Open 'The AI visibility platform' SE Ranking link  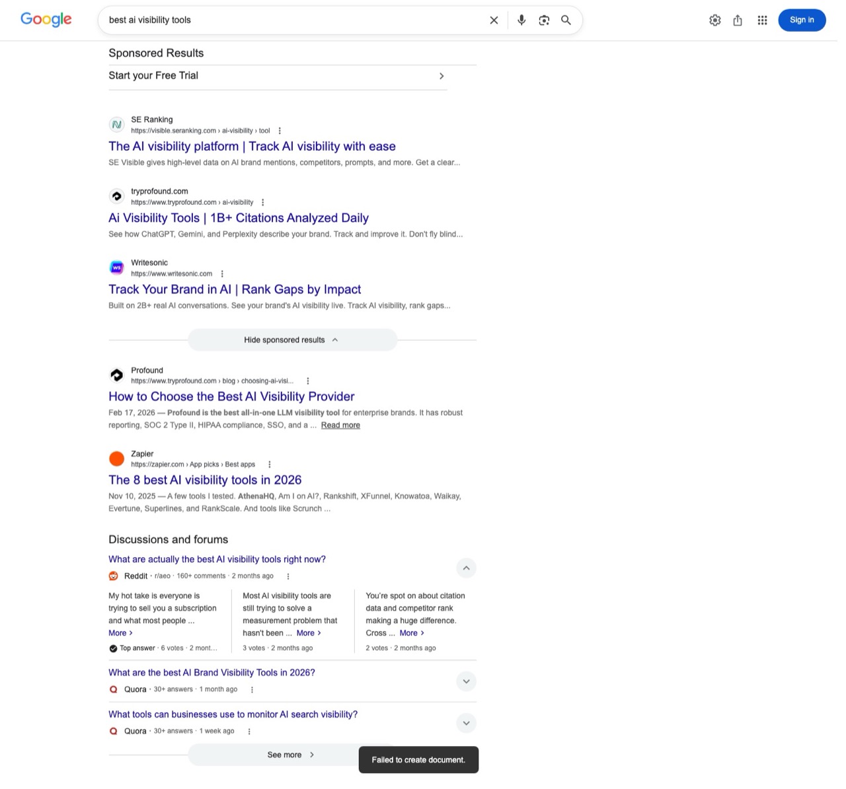(252, 147)
